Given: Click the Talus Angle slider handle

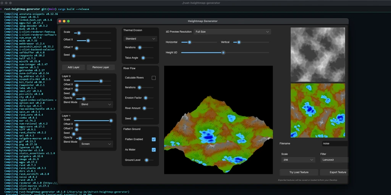Looking at the screenshot, I should tap(143, 58).
